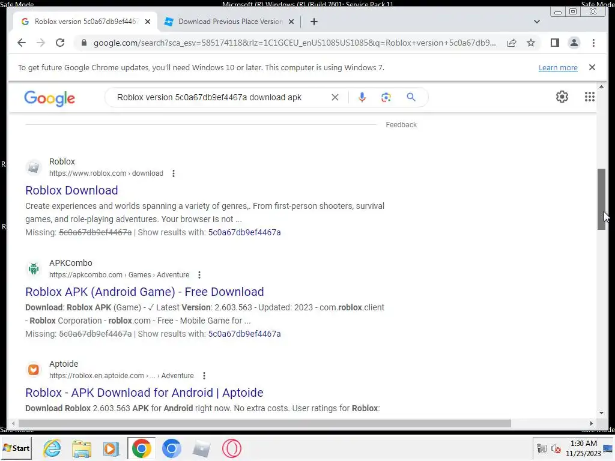Expand the tab search dropdown arrow

[536, 22]
